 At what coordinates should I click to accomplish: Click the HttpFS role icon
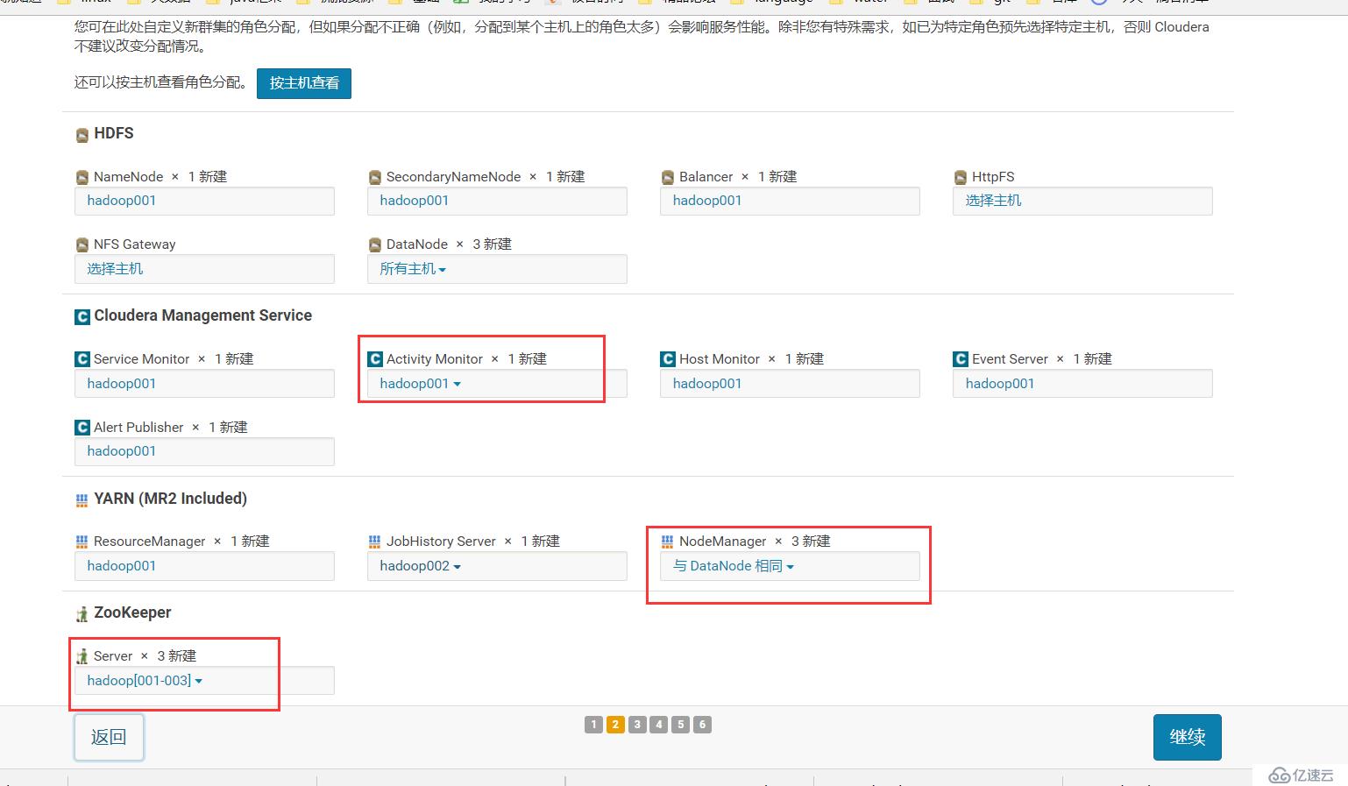pos(961,177)
